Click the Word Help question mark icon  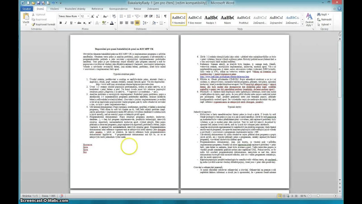339,9
